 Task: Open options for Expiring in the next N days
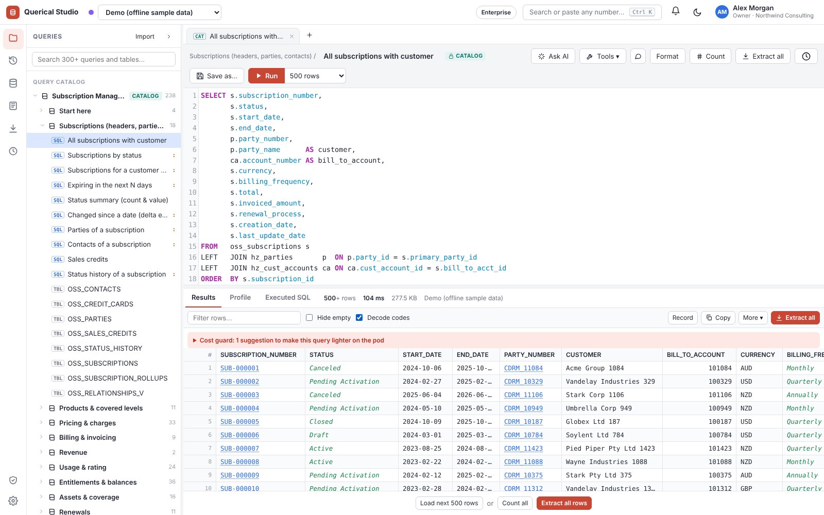[x=174, y=185]
